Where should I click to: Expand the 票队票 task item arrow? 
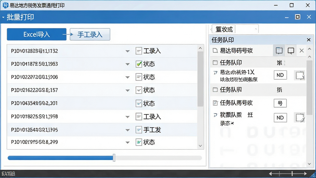215,115
